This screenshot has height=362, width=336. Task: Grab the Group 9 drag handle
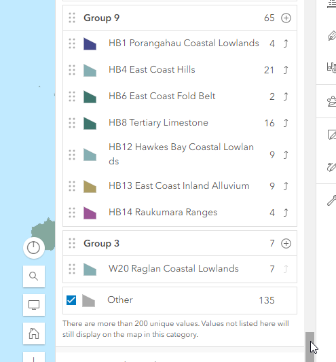[72, 18]
